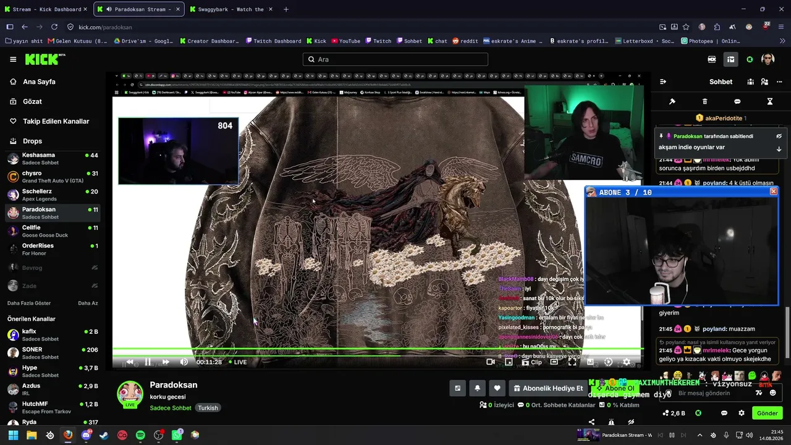
Task: Click the Gönder send button
Action: click(767, 413)
